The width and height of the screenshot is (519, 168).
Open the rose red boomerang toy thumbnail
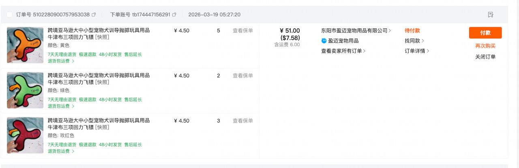pyautogui.click(x=25, y=135)
